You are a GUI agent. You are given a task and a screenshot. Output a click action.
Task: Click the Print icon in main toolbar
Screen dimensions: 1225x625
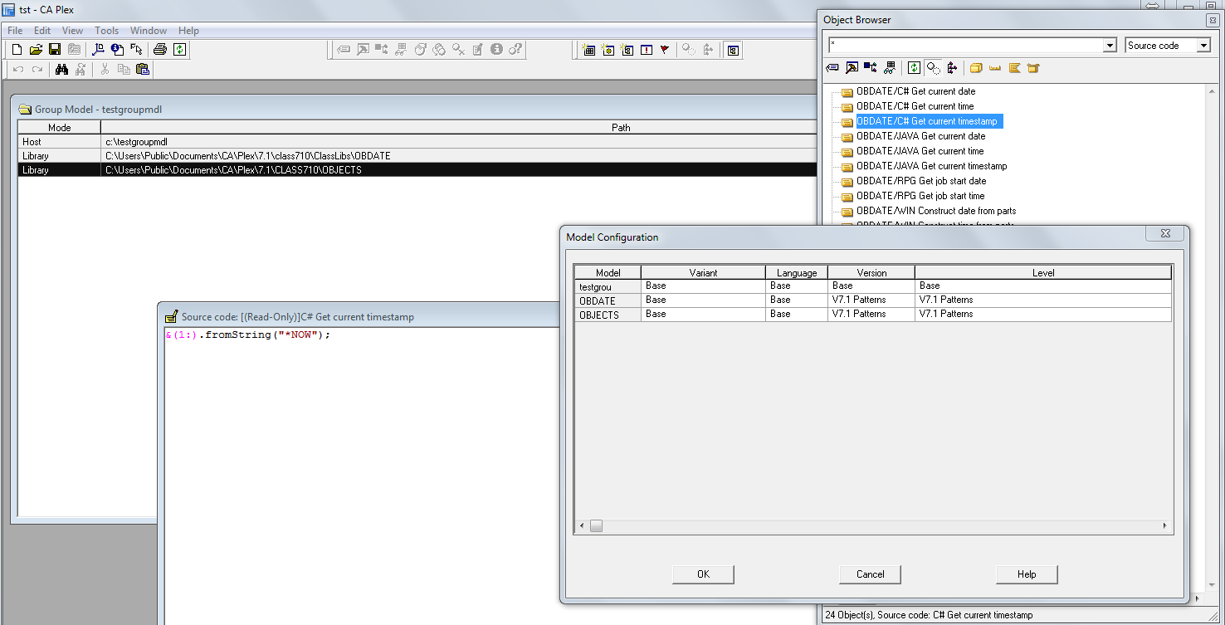click(160, 50)
